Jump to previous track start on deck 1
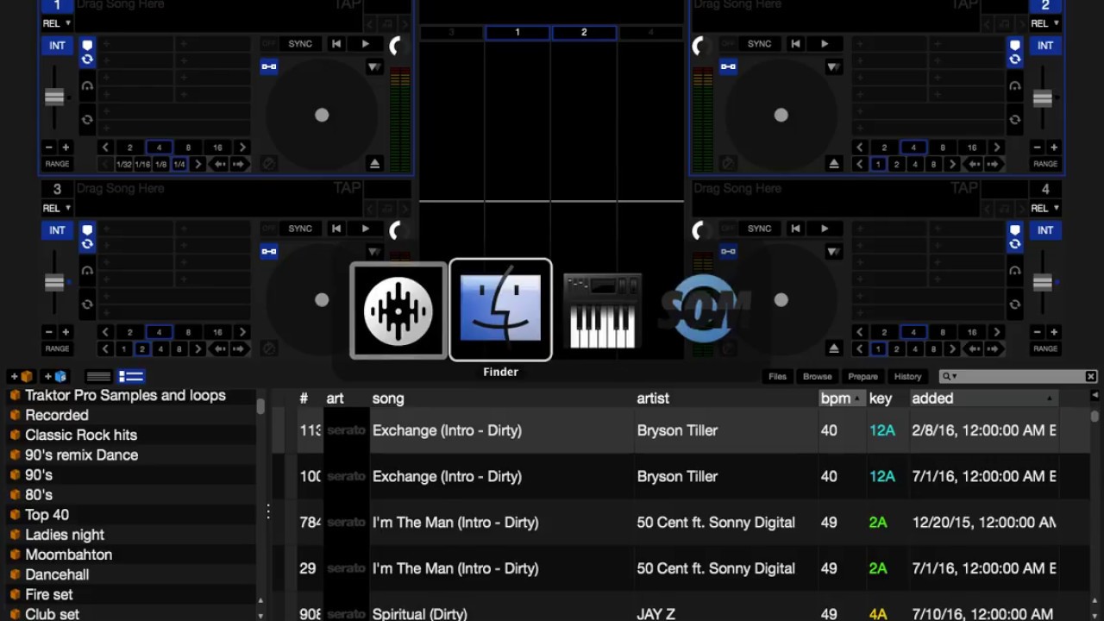The image size is (1104, 621). [x=336, y=44]
